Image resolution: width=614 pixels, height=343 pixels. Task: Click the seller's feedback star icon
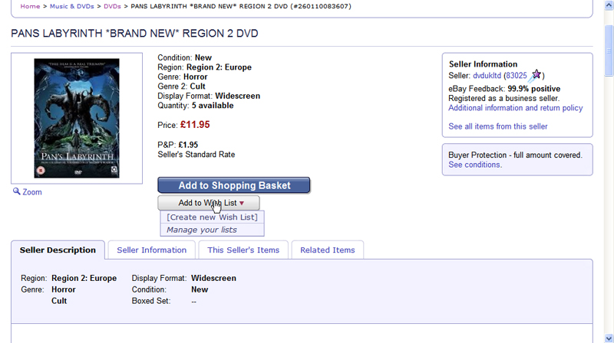[536, 75]
